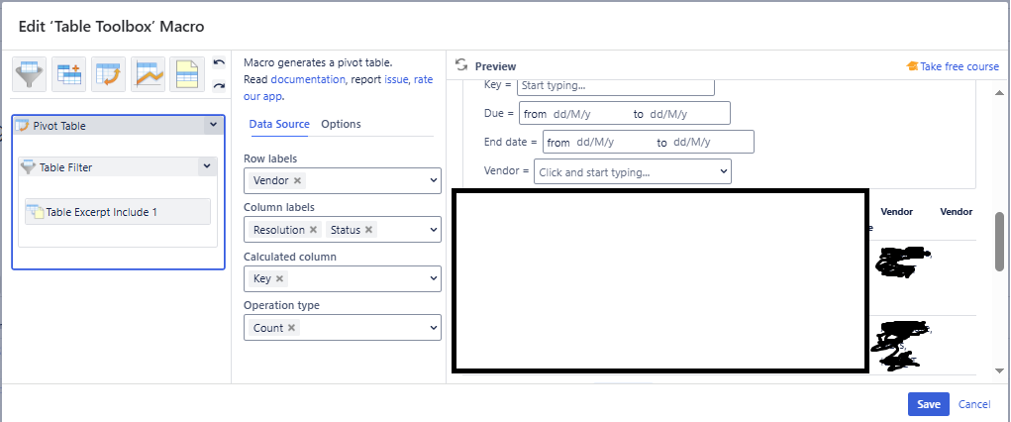Save the Table Toolbox macro
1011x422 pixels.
click(x=929, y=404)
